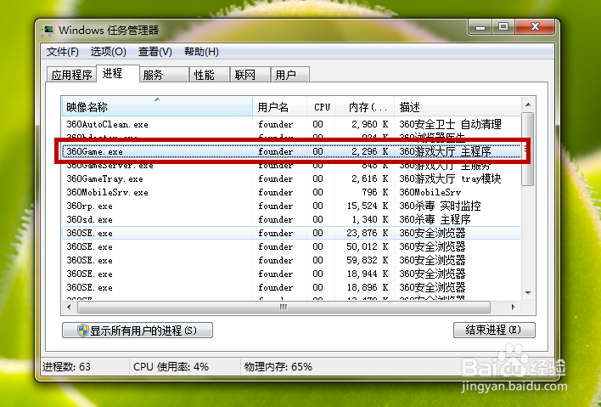Select the 360Game.exe process row

point(291,151)
